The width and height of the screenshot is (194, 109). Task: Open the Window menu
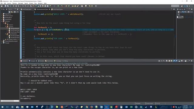40,3
